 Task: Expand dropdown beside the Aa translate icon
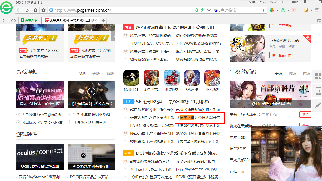coord(300,10)
